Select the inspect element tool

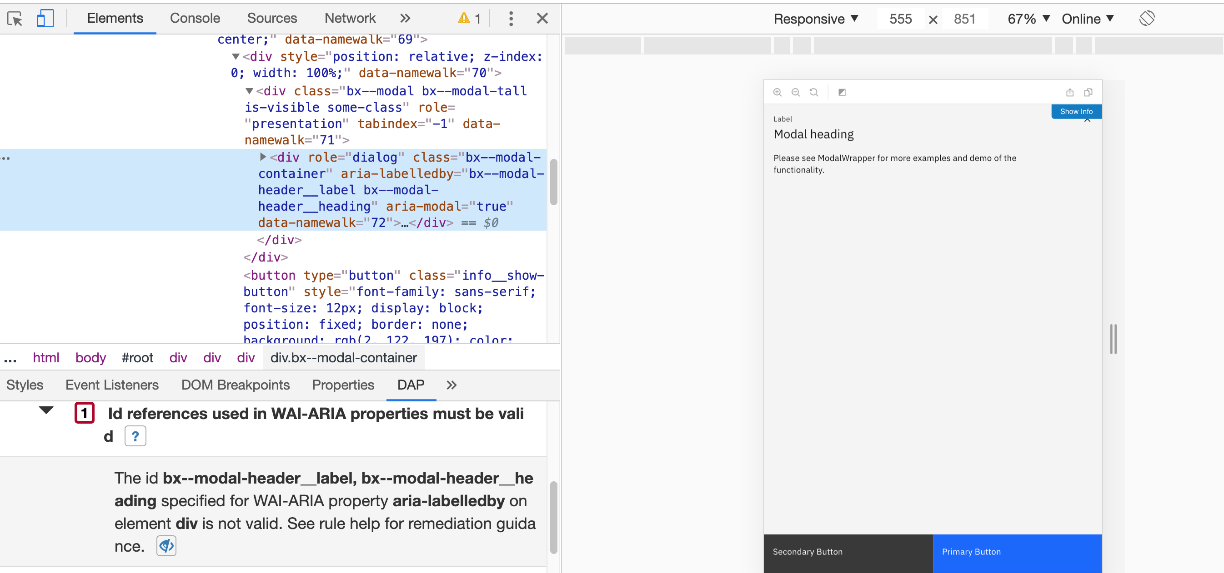tap(15, 18)
